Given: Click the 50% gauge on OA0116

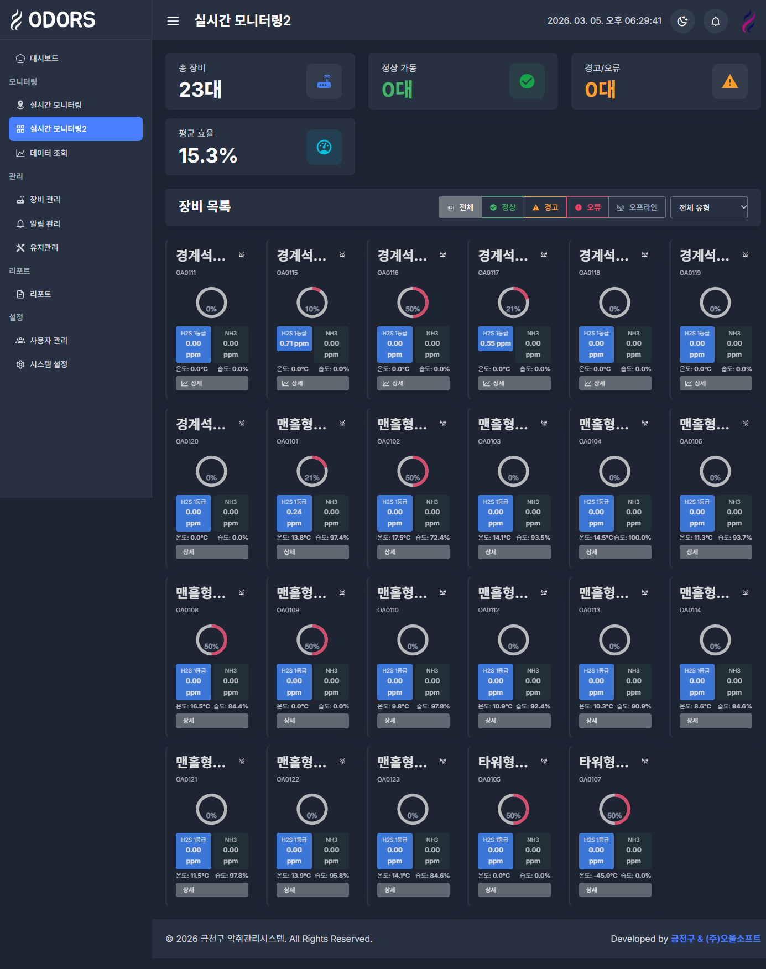Looking at the screenshot, I should (x=413, y=303).
